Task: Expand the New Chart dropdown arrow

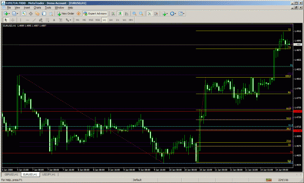Action: pyautogui.click(x=9, y=14)
